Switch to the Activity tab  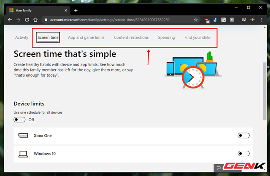(x=22, y=37)
